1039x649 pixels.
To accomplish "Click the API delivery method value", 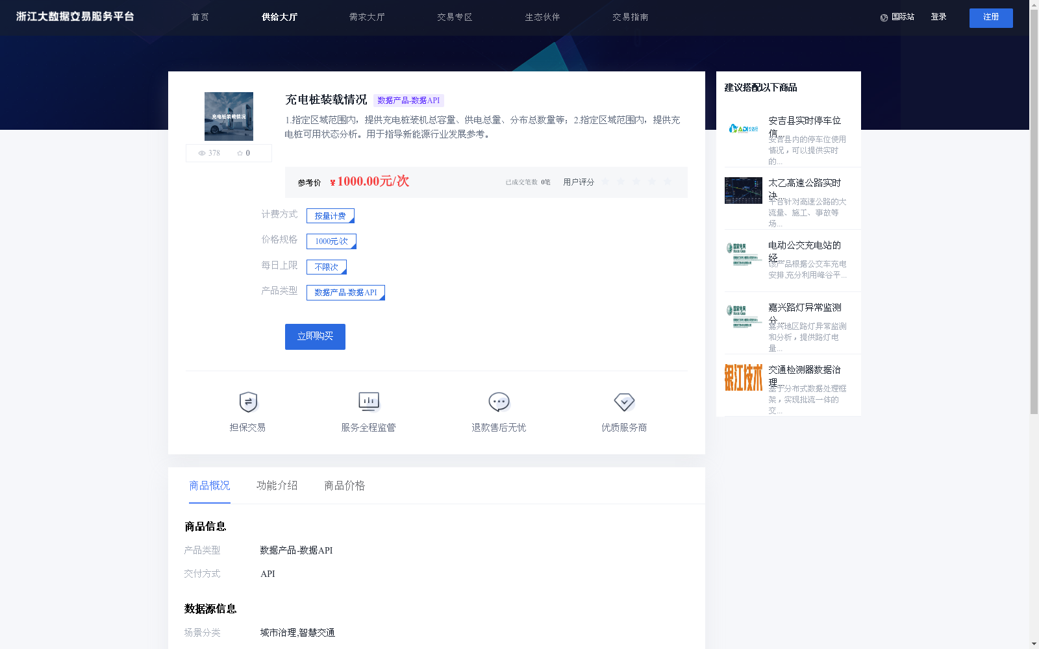I will coord(268,574).
